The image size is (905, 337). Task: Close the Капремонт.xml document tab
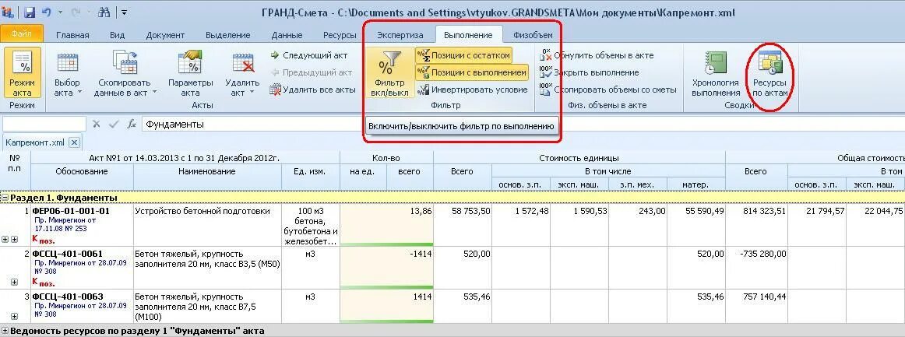(74, 142)
